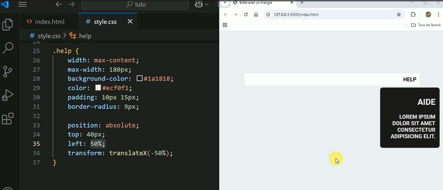
Task: Open Run and Debug view
Action: click(8, 95)
